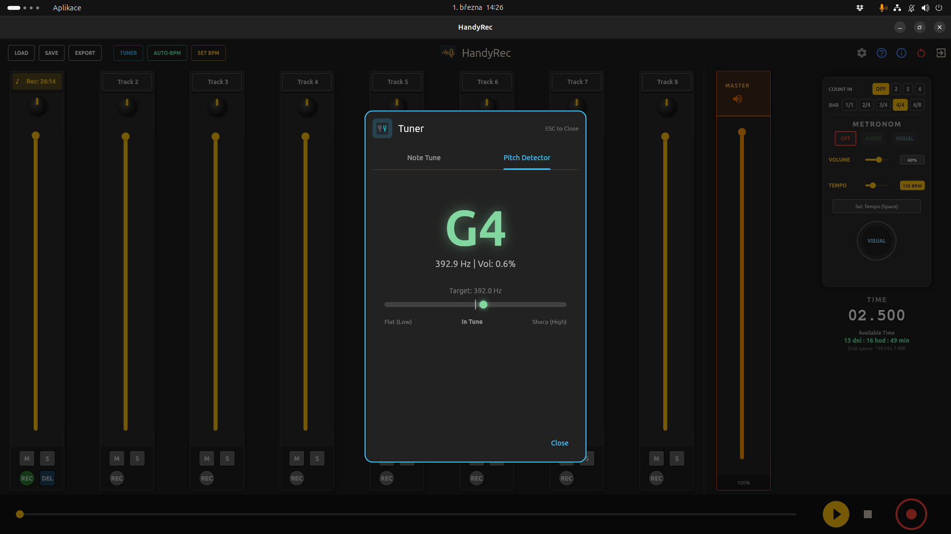The height and width of the screenshot is (534, 951).
Task: Click the big red record button
Action: [911, 514]
